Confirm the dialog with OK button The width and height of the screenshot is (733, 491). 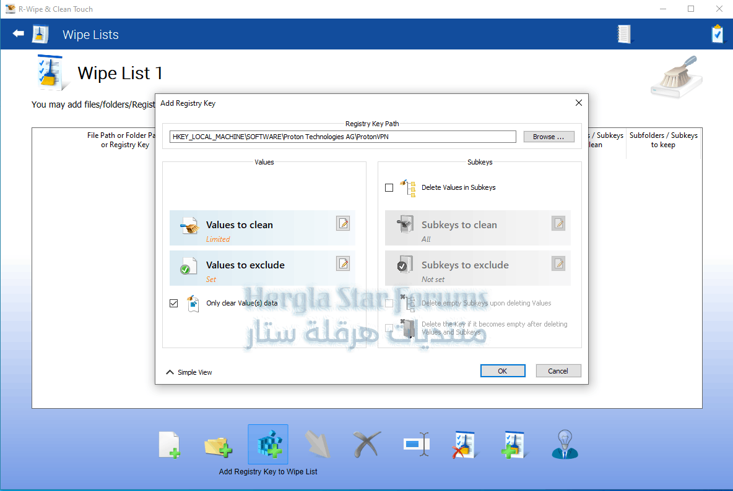coord(502,370)
